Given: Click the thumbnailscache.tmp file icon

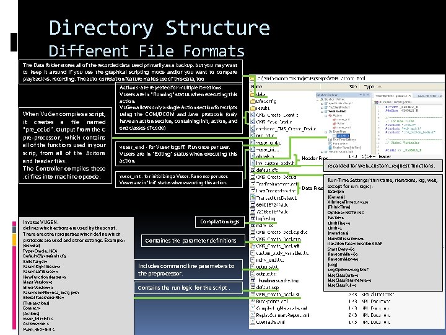Looking at the screenshot, I should (252, 280).
